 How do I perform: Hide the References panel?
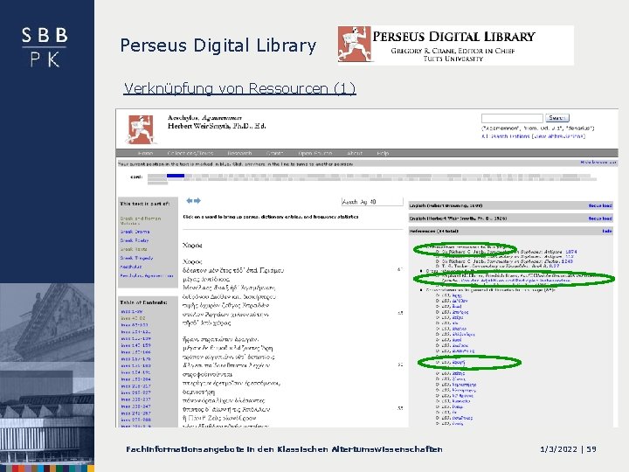(606, 231)
